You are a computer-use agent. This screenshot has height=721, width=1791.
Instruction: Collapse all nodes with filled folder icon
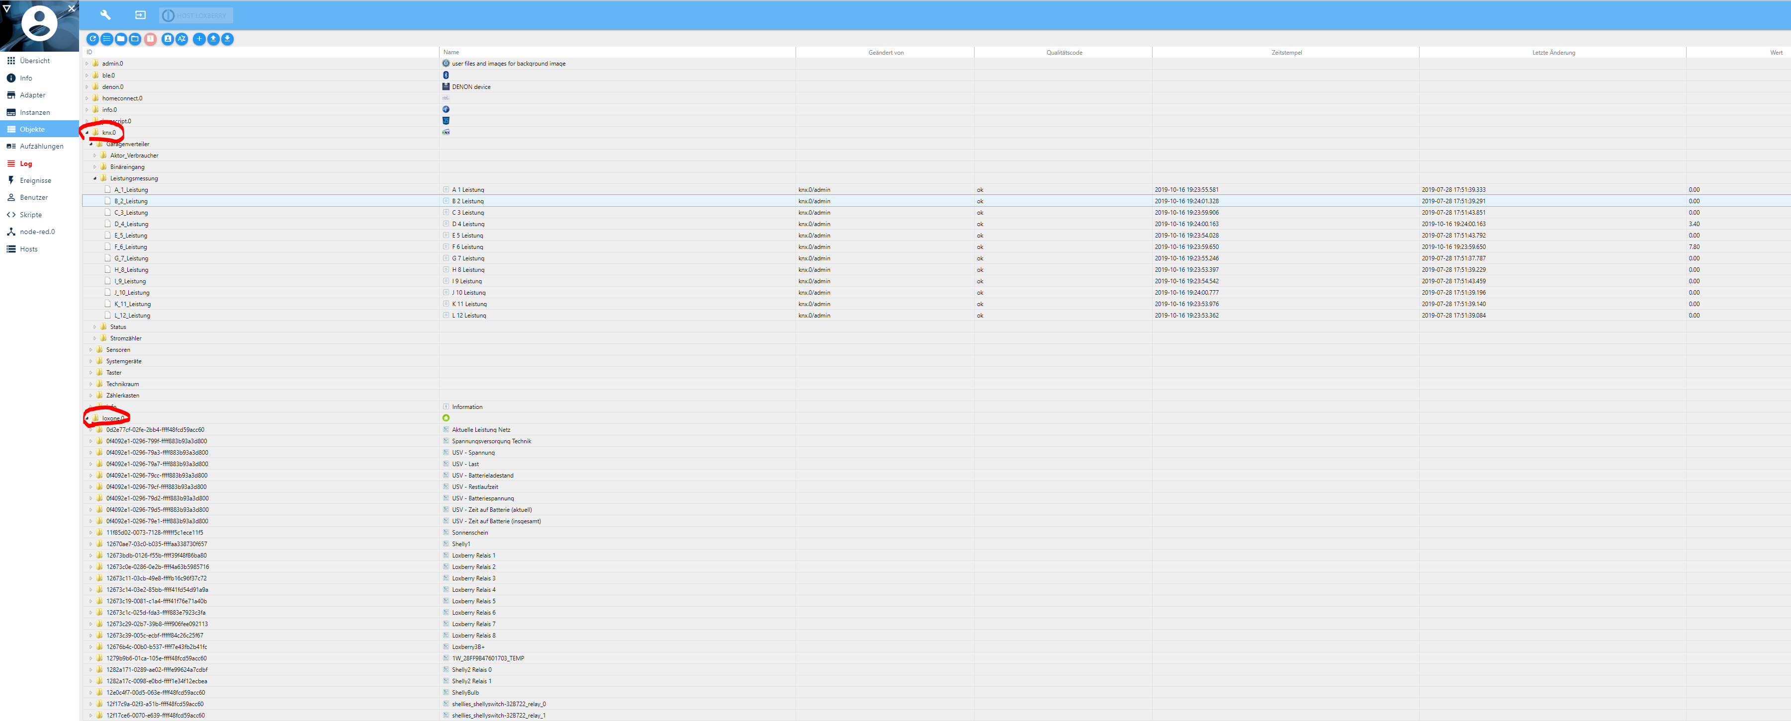(121, 39)
